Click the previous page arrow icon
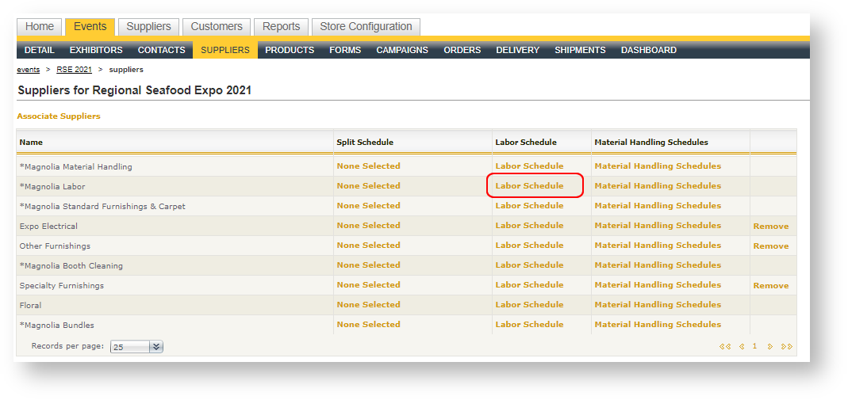The width and height of the screenshot is (848, 400). point(742,347)
